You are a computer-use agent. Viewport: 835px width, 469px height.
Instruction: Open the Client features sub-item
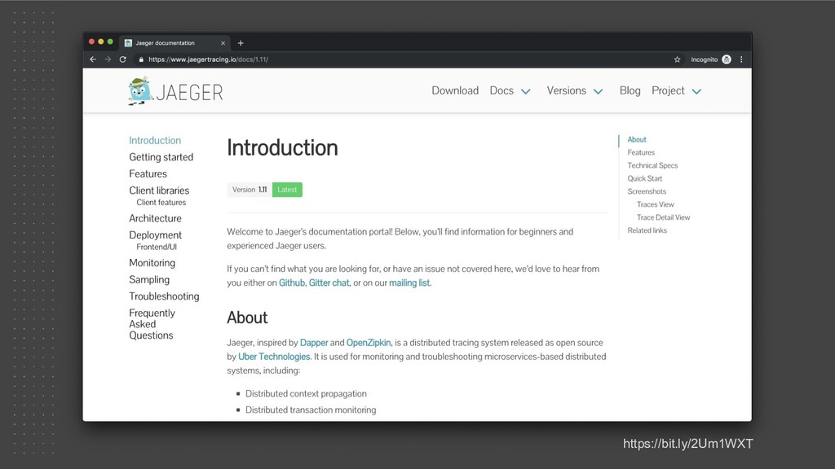161,203
